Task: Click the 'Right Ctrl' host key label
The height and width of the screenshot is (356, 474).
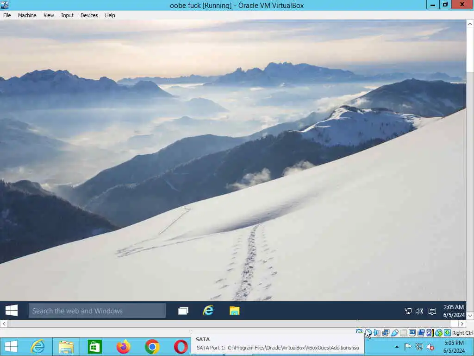Action: click(462, 333)
